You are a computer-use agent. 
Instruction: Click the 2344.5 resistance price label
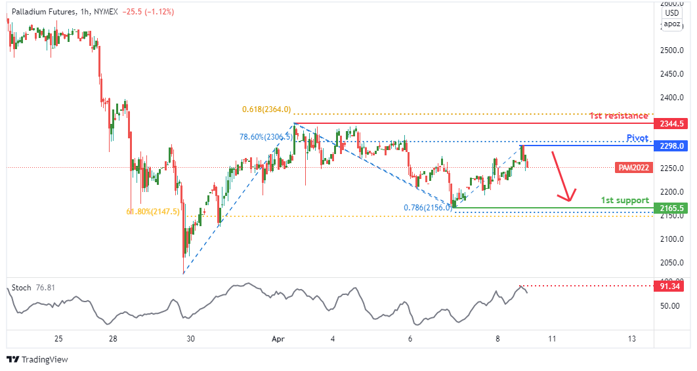tap(671, 123)
